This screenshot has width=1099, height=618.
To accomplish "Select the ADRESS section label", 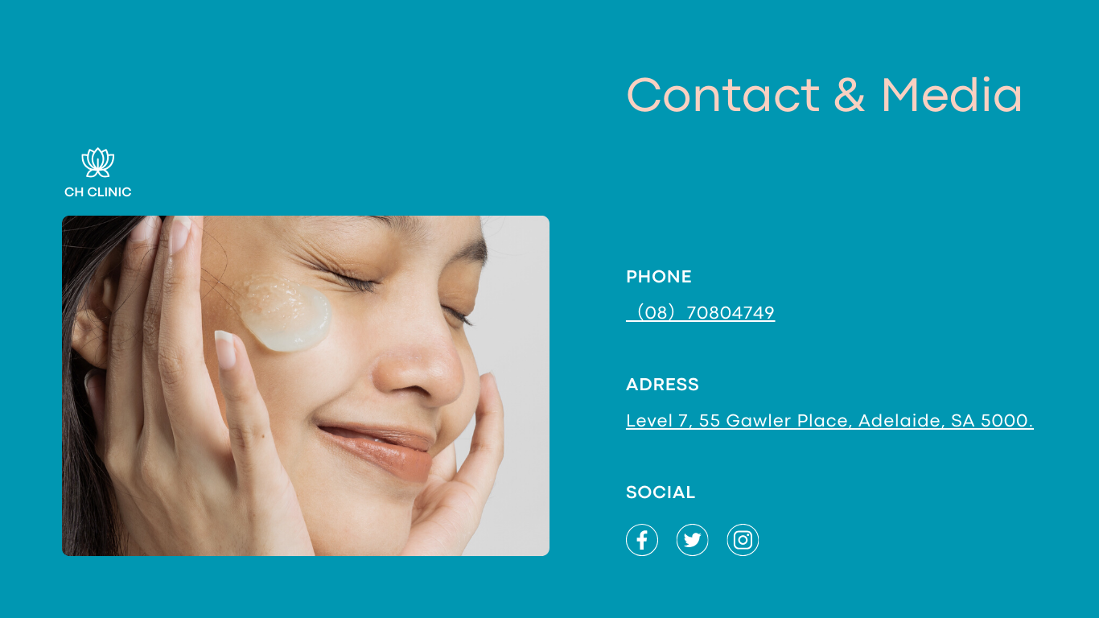I will (663, 385).
